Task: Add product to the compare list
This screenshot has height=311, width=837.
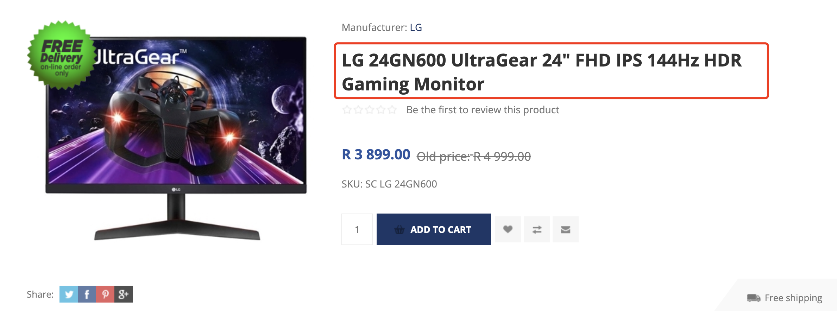Action: pyautogui.click(x=537, y=229)
